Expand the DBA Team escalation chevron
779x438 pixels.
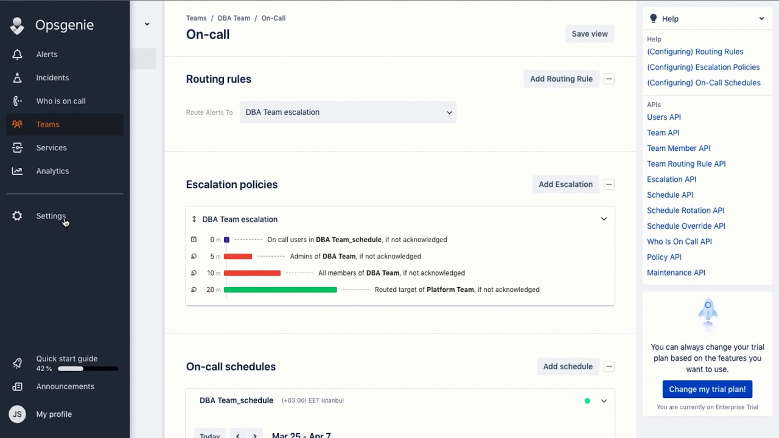(604, 219)
